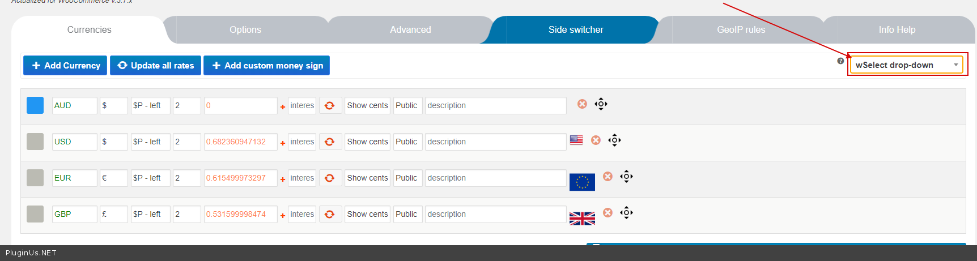Image resolution: width=977 pixels, height=261 pixels.
Task: Open the help question mark icon
Action: tap(840, 61)
